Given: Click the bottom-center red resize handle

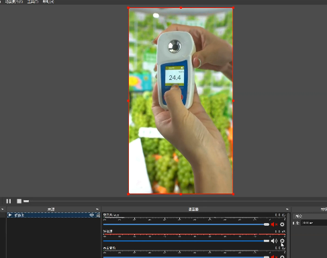Looking at the screenshot, I should click(x=181, y=194).
